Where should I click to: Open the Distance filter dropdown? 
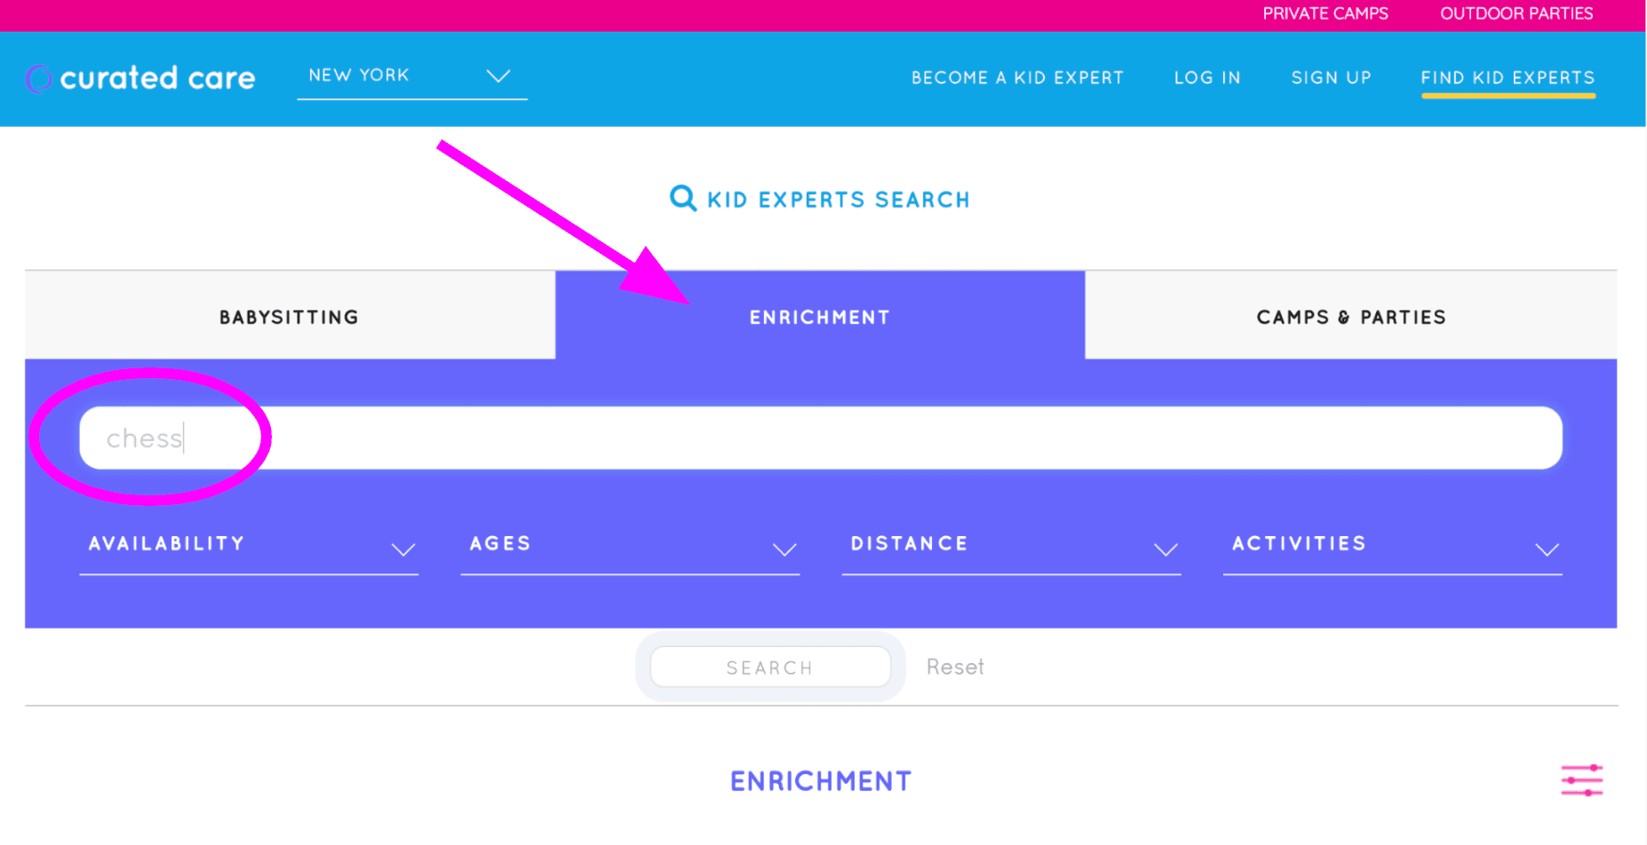1011,546
